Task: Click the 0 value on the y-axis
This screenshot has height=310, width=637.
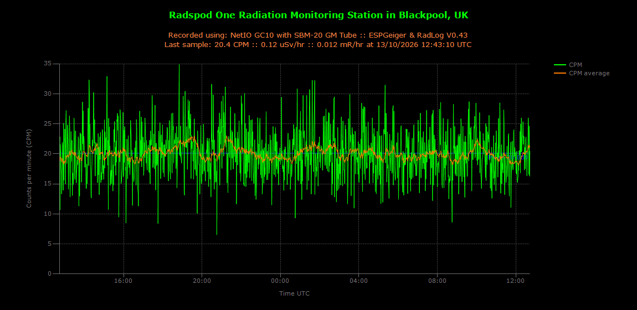Action: click(50, 274)
